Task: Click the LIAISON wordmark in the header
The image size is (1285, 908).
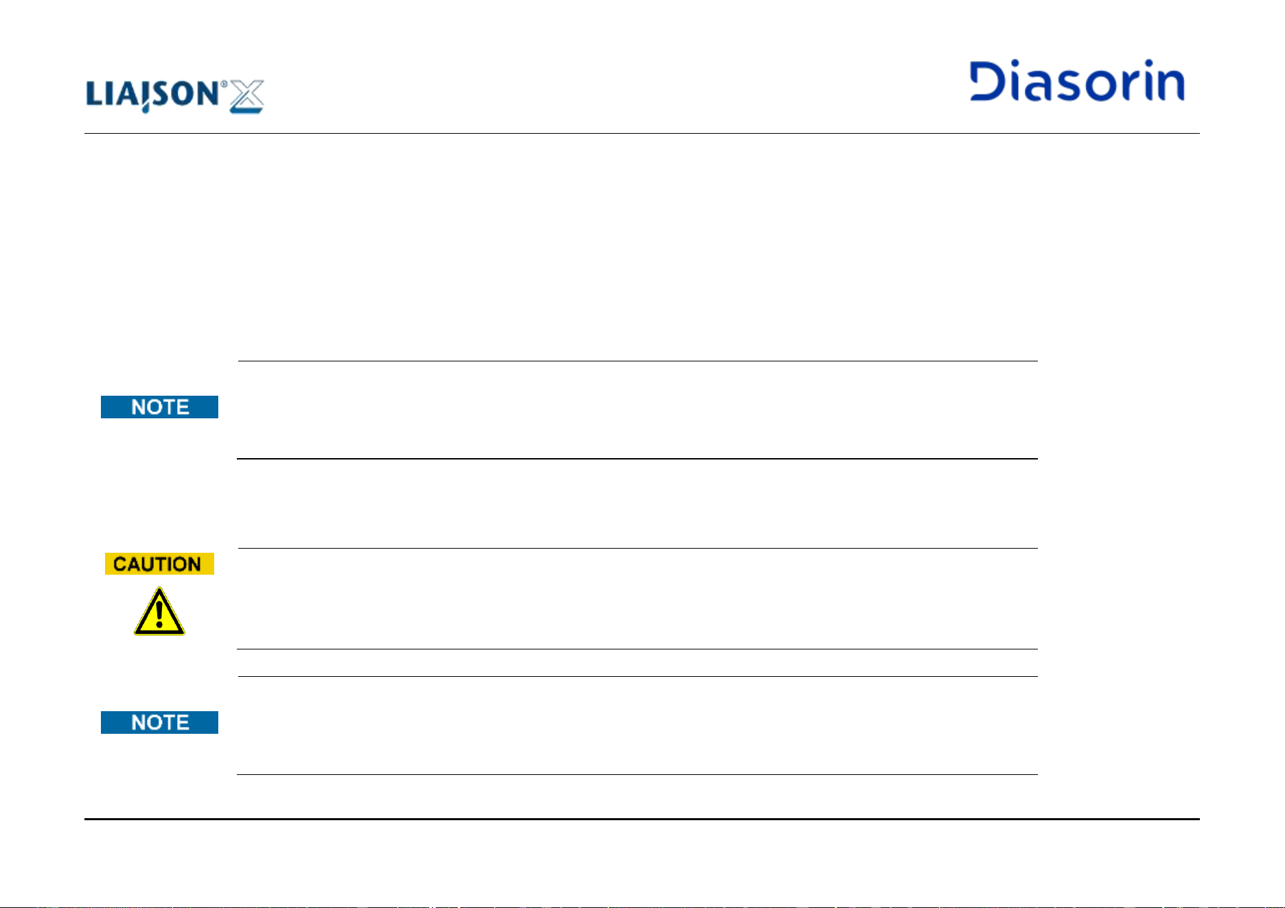Action: [152, 95]
